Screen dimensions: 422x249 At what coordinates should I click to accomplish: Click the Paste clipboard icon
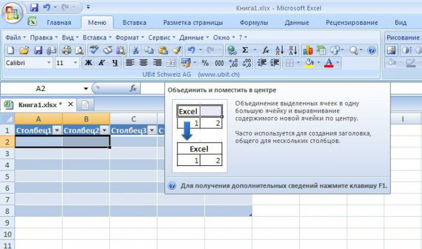pos(163,50)
